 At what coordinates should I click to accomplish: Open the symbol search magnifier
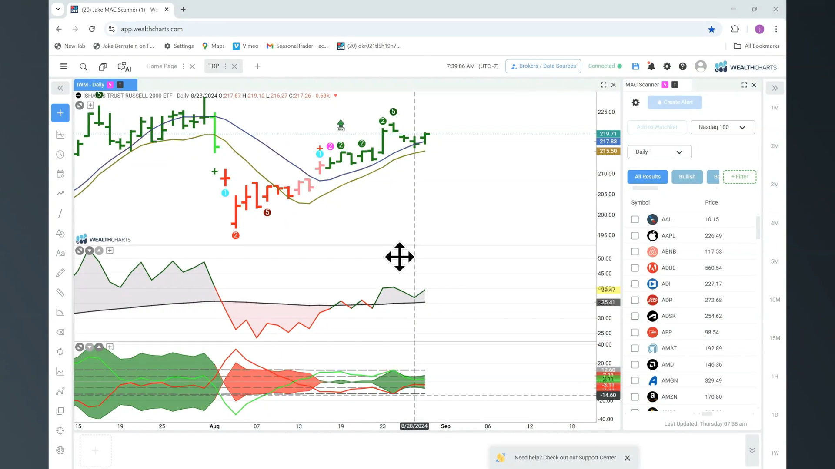click(83, 66)
